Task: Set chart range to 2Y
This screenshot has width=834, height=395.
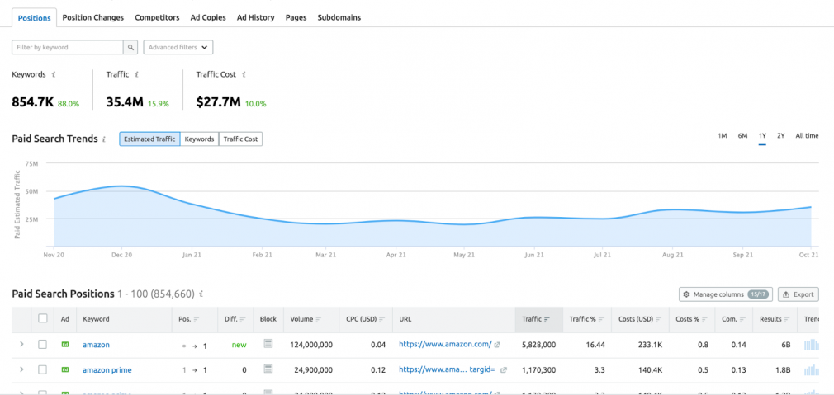Action: tap(781, 136)
